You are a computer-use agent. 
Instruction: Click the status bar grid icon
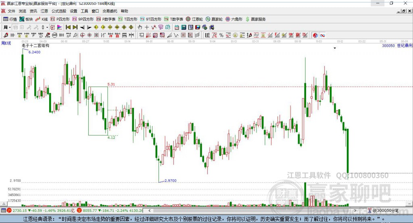(x=3, y=211)
